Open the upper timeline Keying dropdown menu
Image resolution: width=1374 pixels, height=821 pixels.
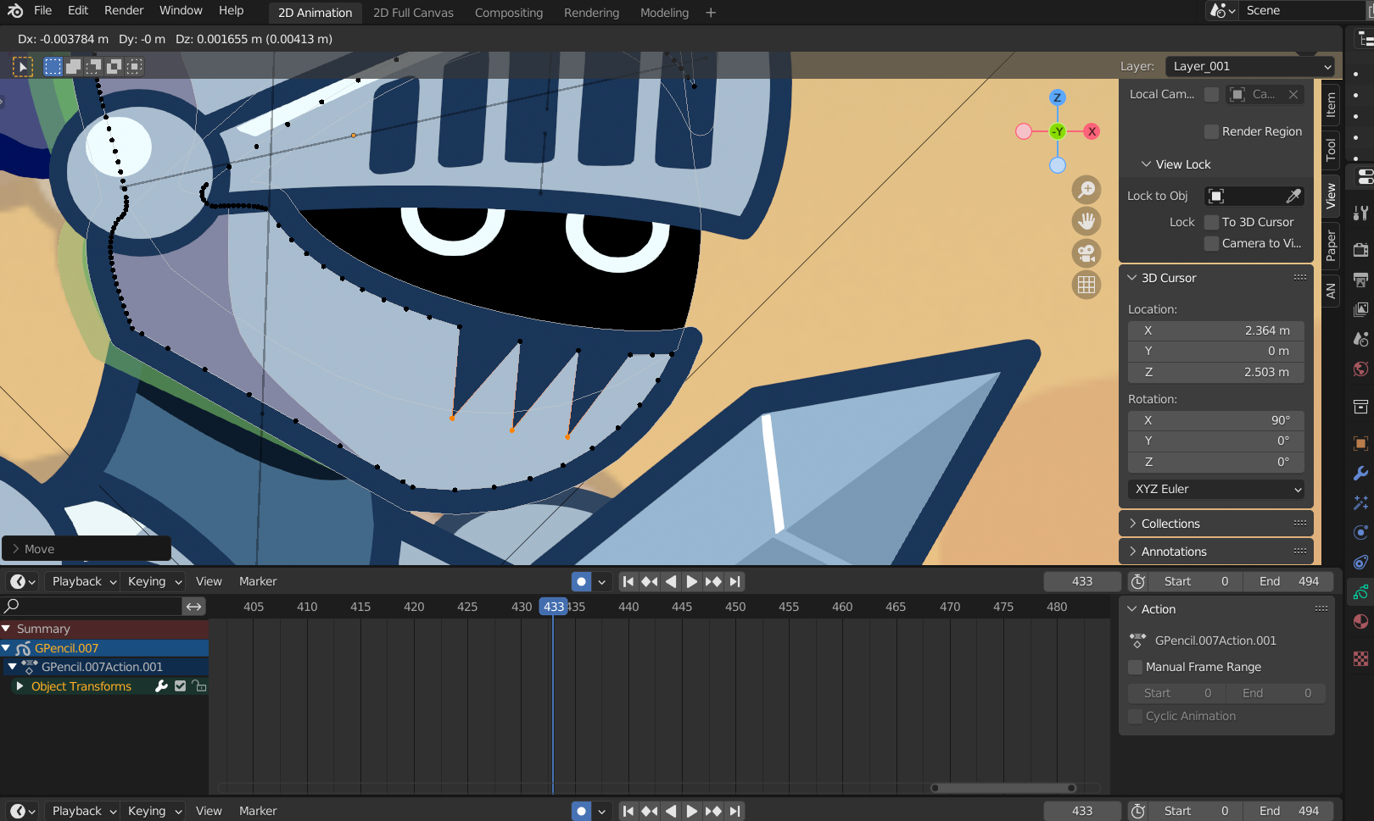(154, 581)
